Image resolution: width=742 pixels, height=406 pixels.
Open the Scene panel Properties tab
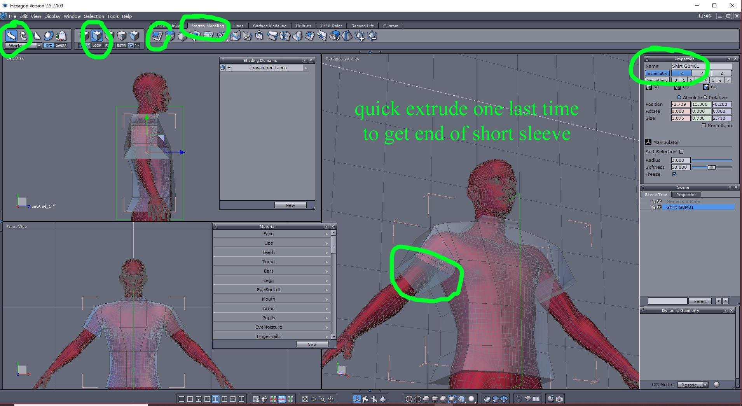pyautogui.click(x=686, y=195)
